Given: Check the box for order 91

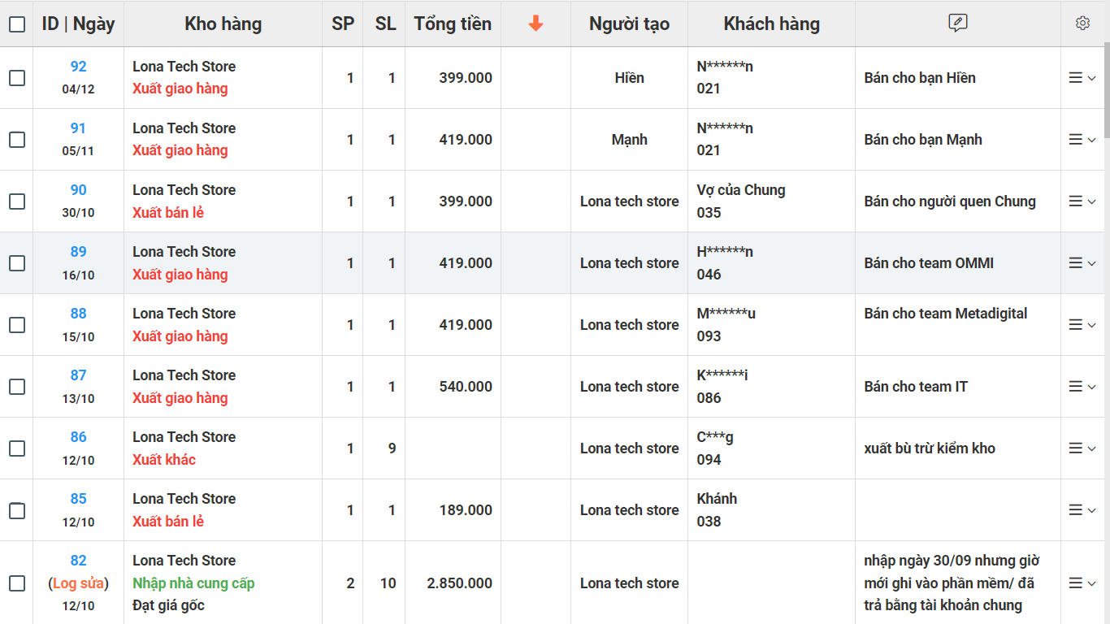Looking at the screenshot, I should coord(17,140).
